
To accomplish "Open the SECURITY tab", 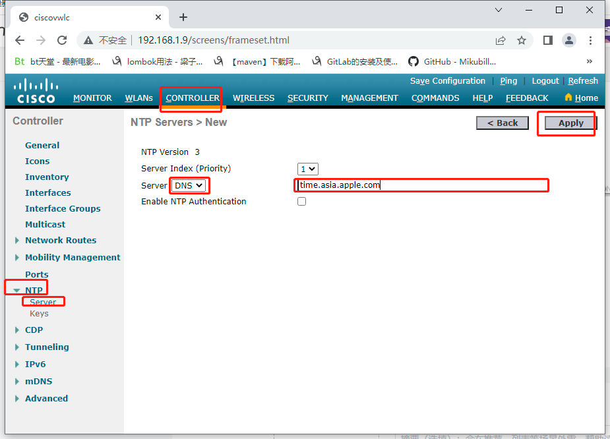I will click(307, 98).
